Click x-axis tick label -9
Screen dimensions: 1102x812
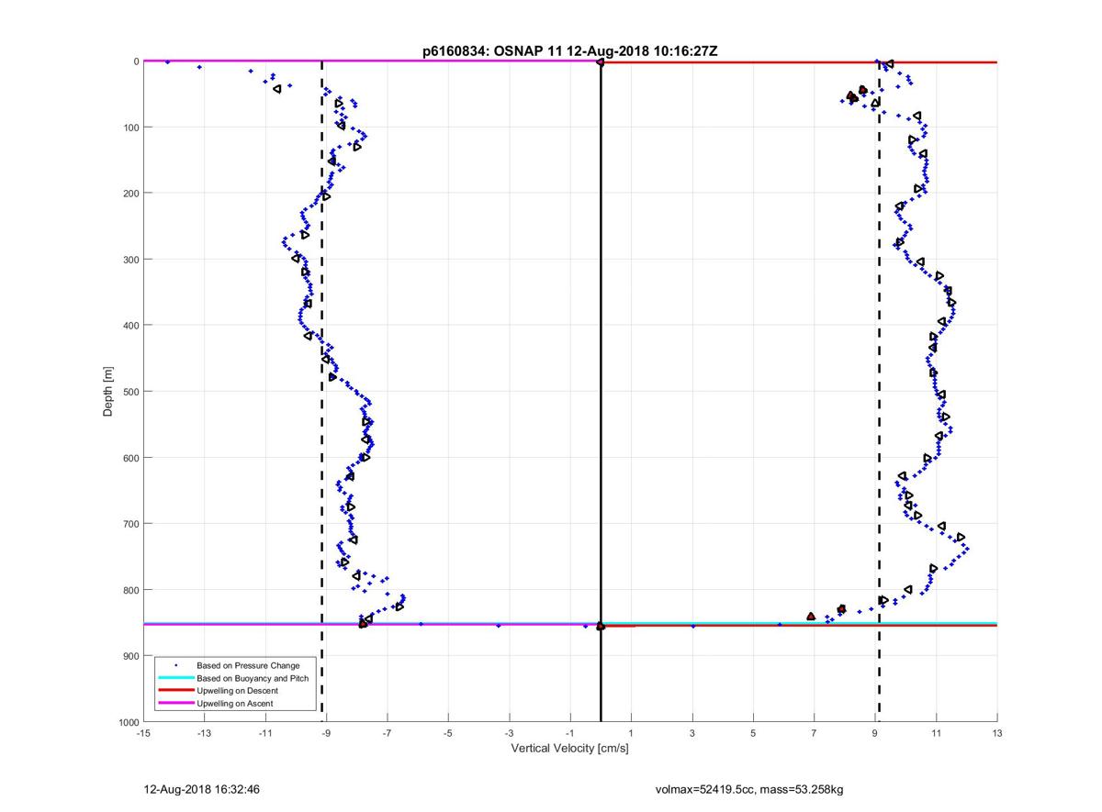coord(326,734)
